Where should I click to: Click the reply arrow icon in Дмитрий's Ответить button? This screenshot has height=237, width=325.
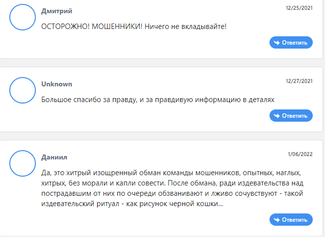[277, 43]
